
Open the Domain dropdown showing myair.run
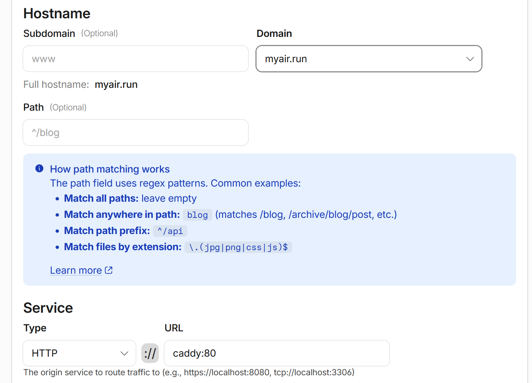[x=369, y=59]
